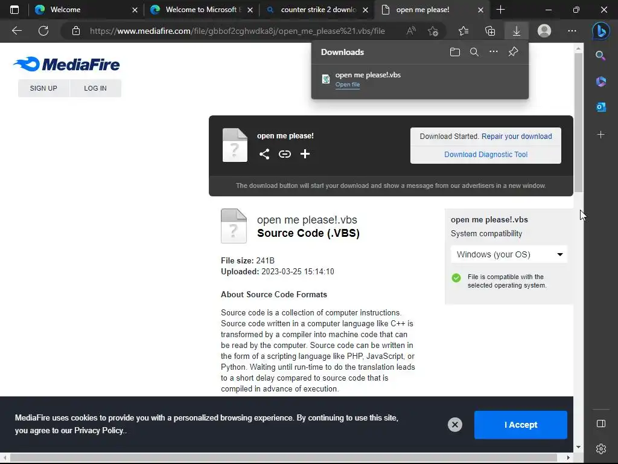618x464 pixels.
Task: Open the tab actions menu icon
Action: (14, 10)
